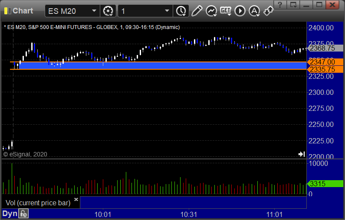Click the 2325.00 price axis label
Viewport: 345px width, 220px height.
321,76
